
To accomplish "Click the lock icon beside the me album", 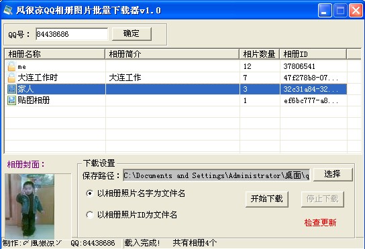I will tap(11, 66).
